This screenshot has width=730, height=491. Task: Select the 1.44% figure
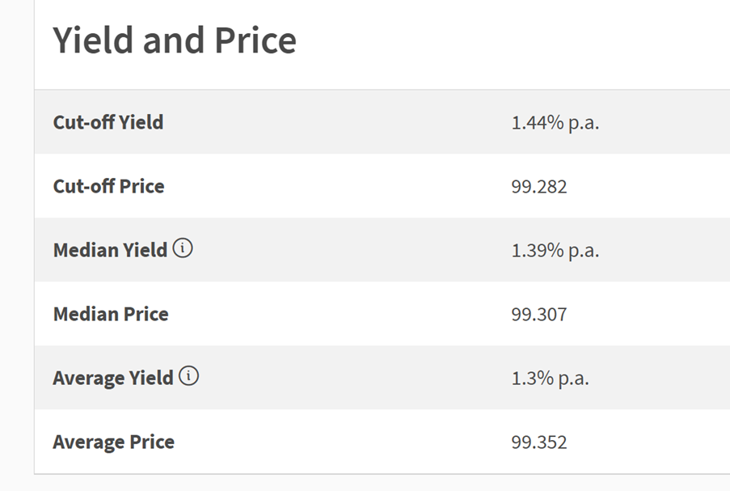538,122
